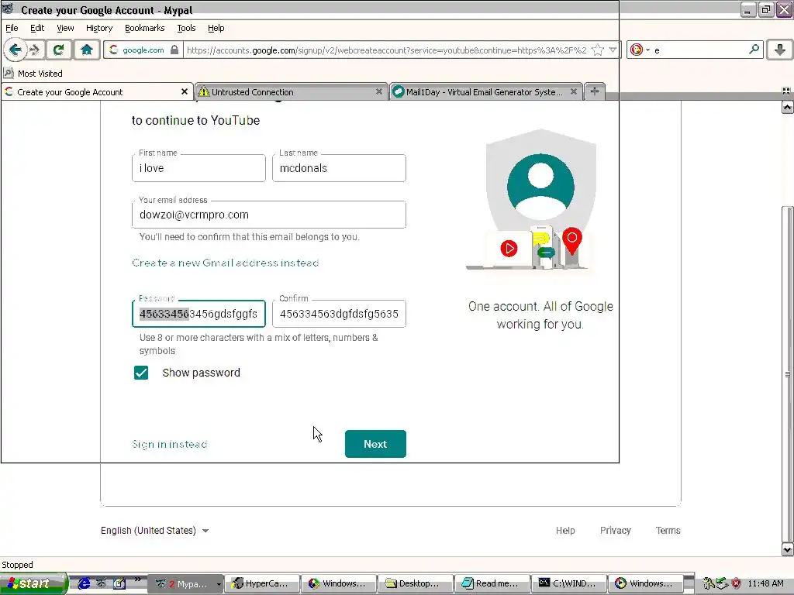The height and width of the screenshot is (595, 794).
Task: Open the History menu
Action: [98, 28]
